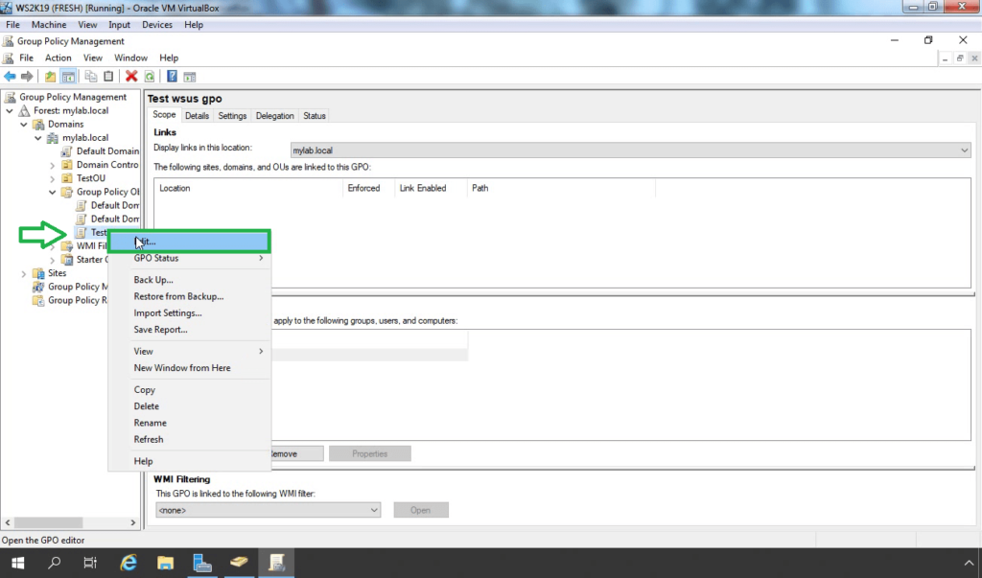Switch to Group Policy Management taskbar icon
This screenshot has width=982, height=578.
pyautogui.click(x=276, y=563)
